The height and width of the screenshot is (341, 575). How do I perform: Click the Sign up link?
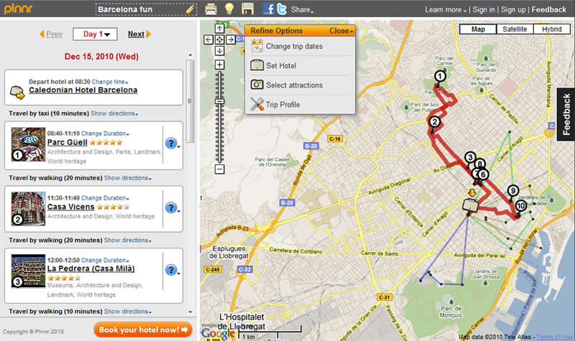pyautogui.click(x=513, y=9)
